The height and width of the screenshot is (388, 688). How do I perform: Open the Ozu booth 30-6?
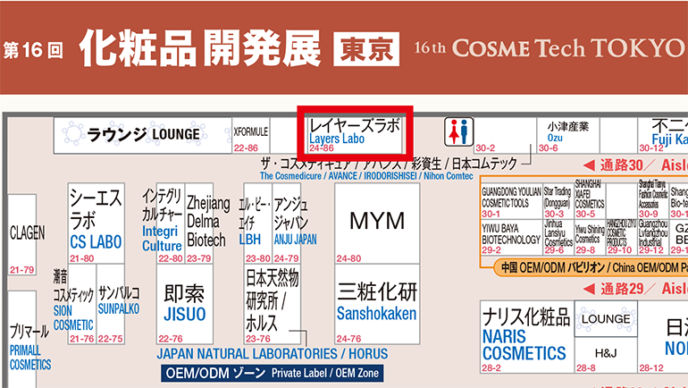point(567,134)
